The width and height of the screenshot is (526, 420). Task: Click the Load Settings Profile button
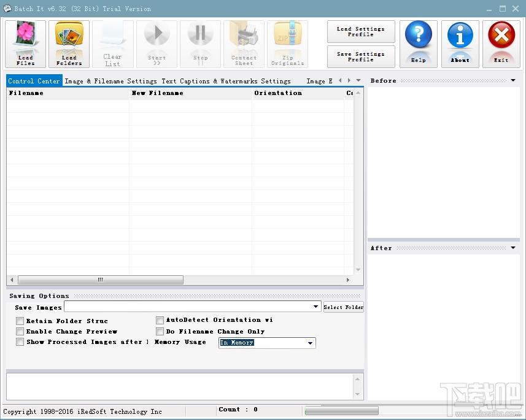coord(361,32)
